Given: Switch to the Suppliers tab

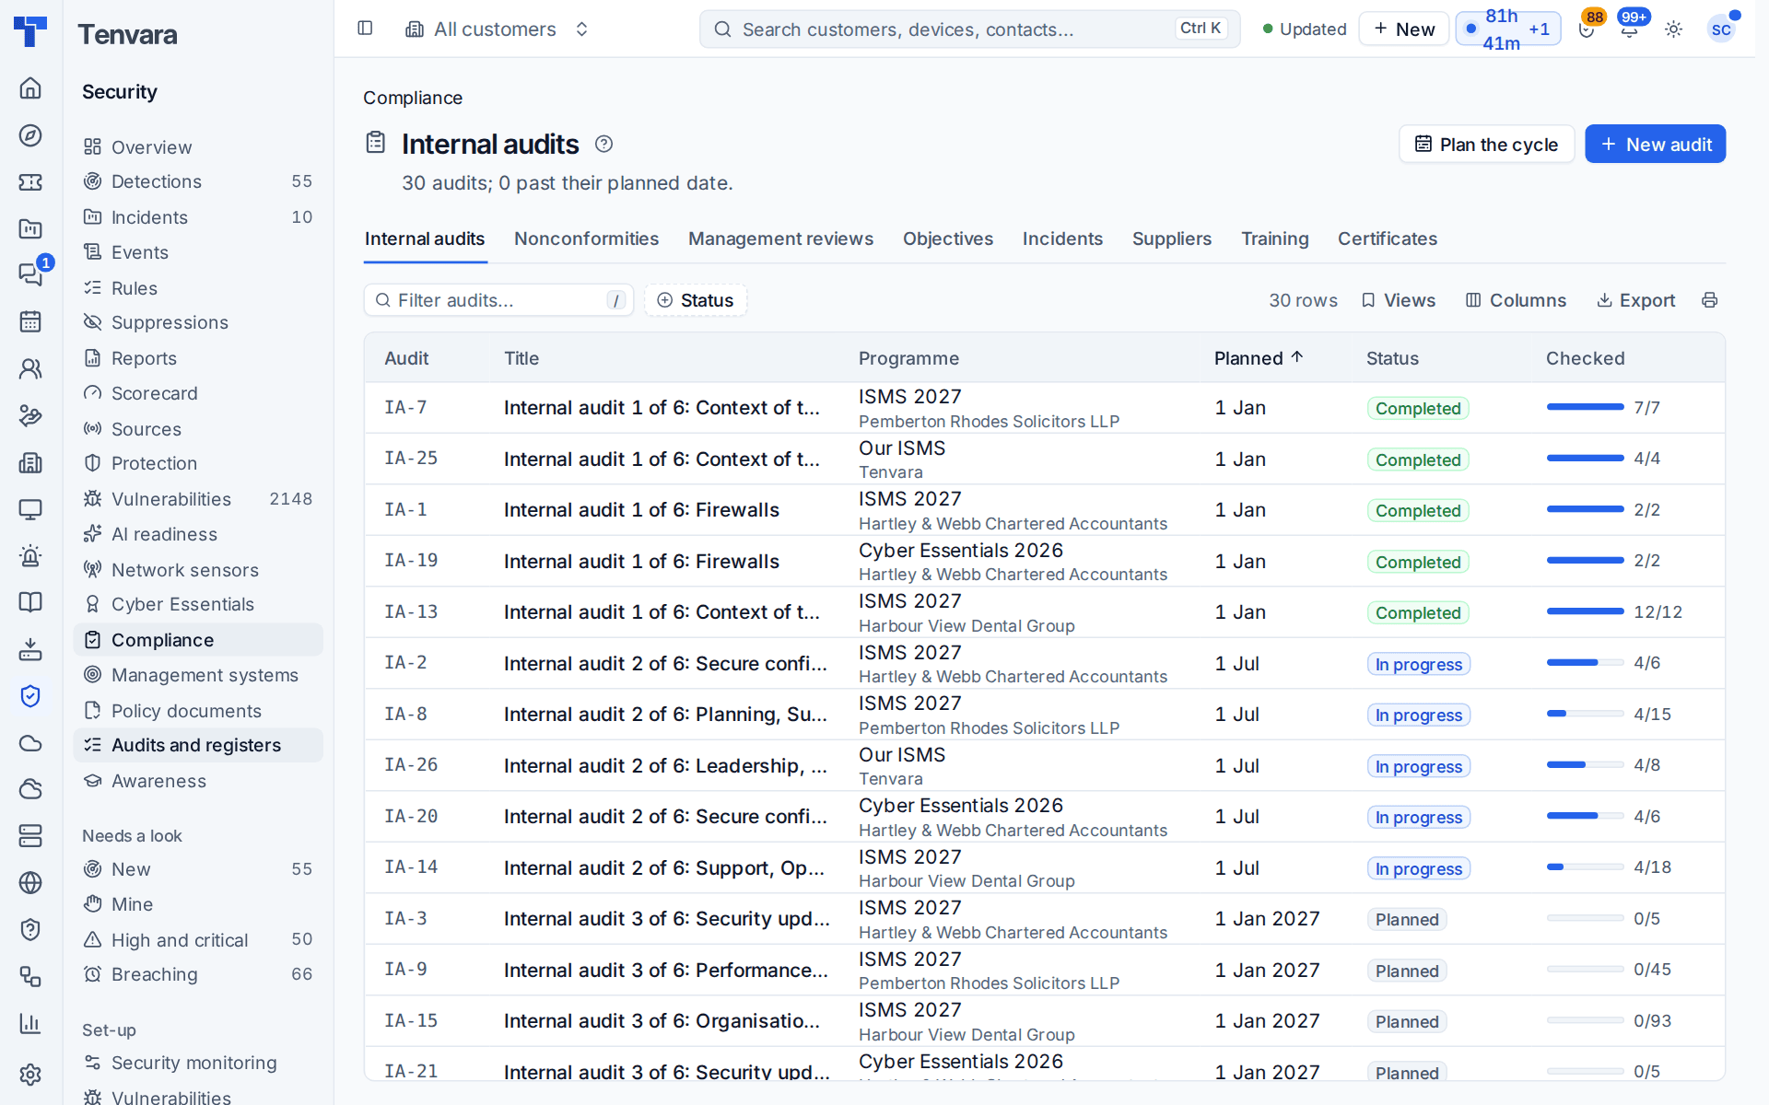Looking at the screenshot, I should click(1171, 238).
